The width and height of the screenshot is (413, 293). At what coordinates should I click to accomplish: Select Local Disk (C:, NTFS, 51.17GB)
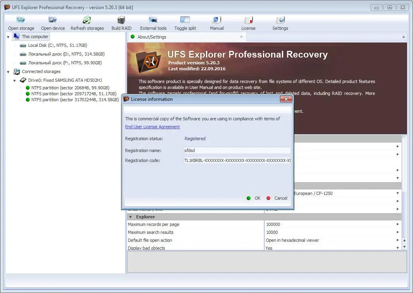pyautogui.click(x=58, y=45)
